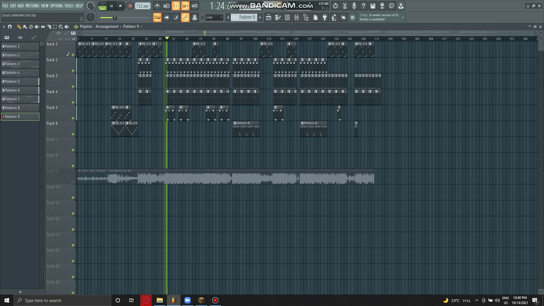Select the Zoom tool in playlist toolbar

(x=61, y=27)
